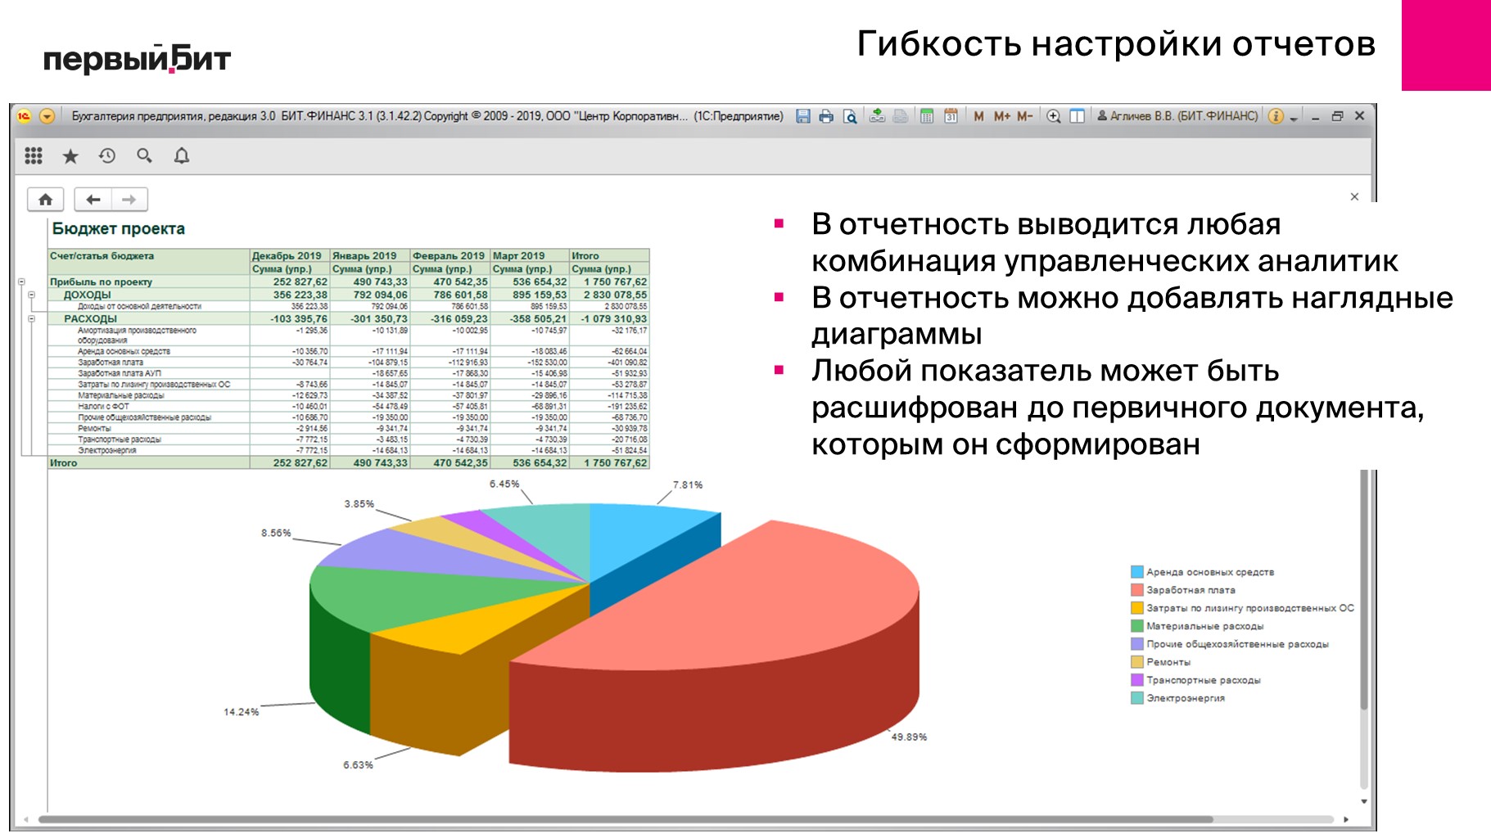Click the scroll down arrow at bottom right
Screen dimensions: 1491x838
tap(1364, 802)
